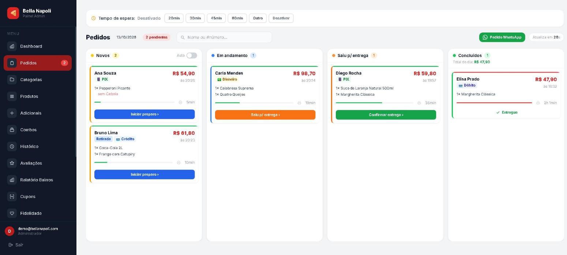Viewport: 567px width, 255px height.
Task: Click 'sem Cebola' note text
Action: pyautogui.click(x=108, y=94)
